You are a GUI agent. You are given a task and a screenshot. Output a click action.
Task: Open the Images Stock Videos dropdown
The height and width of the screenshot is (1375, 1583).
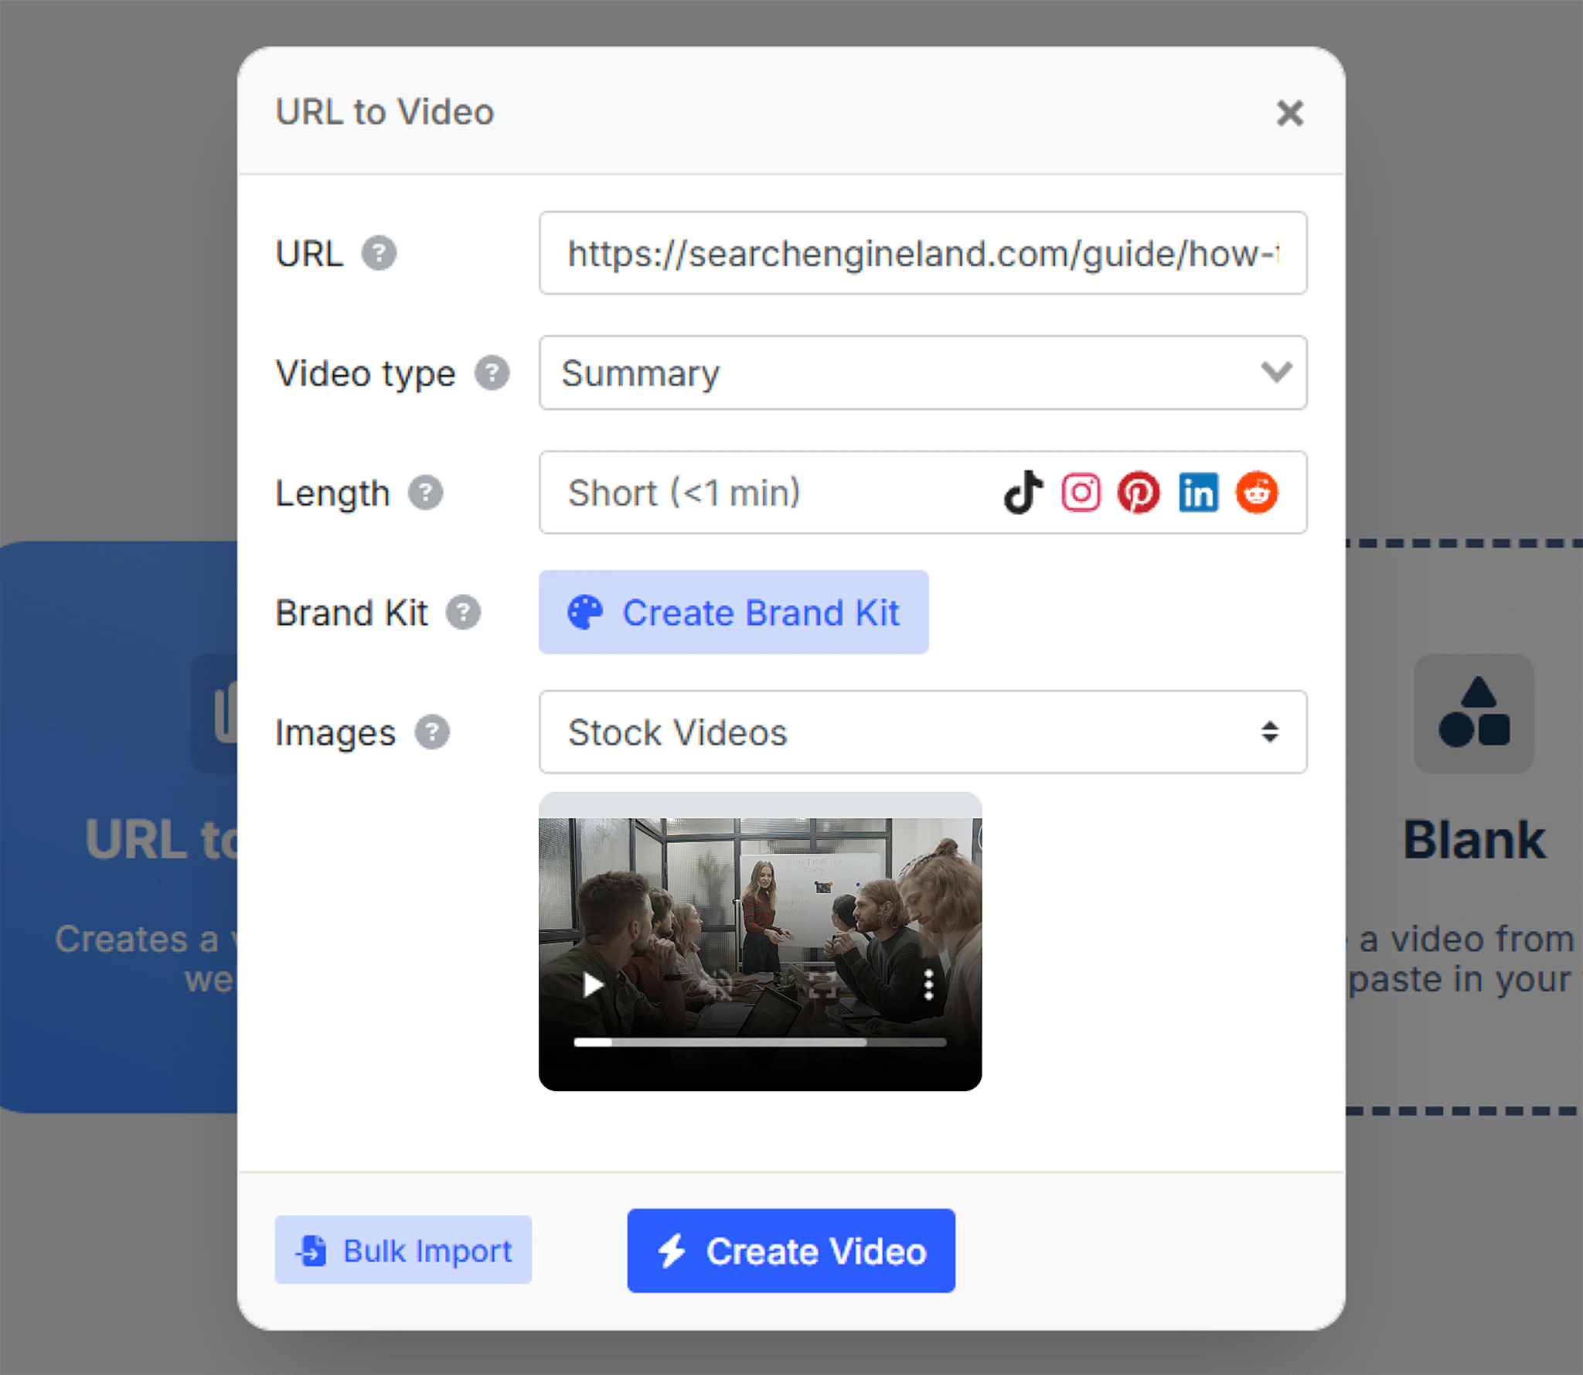(923, 732)
